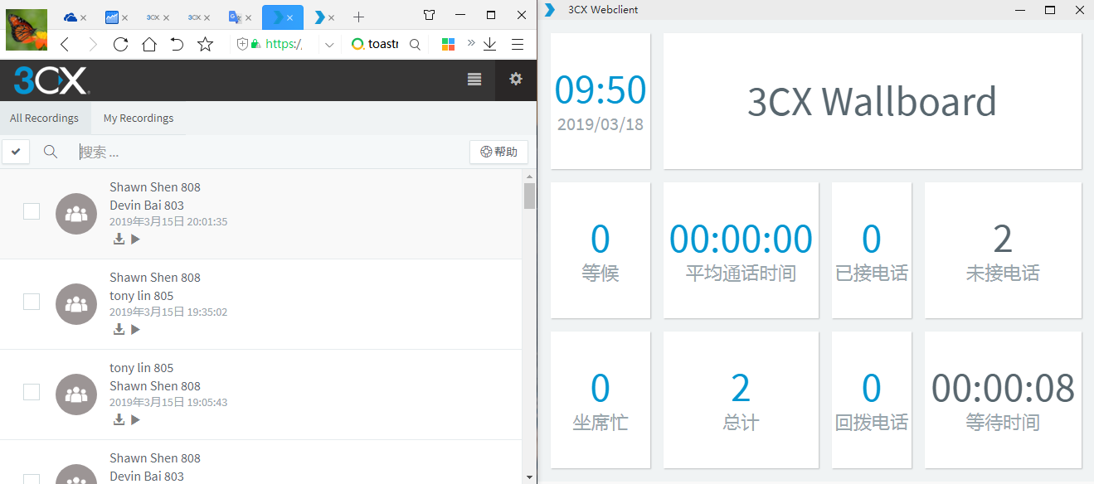The height and width of the screenshot is (484, 1094).
Task: Close the Google Translate browser tab
Action: pyautogui.click(x=249, y=17)
